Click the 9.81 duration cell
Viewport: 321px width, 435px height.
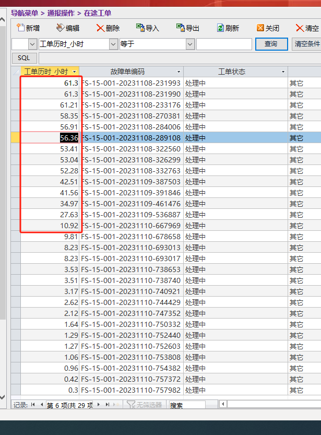pyautogui.click(x=50, y=237)
